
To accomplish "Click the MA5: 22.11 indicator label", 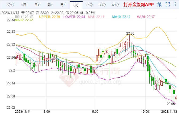I will pos(96,17).
